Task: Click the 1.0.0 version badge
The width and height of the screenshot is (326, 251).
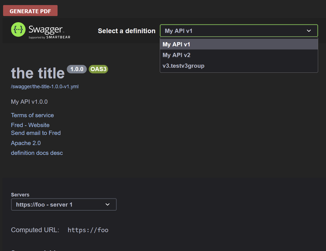Action: [77, 69]
